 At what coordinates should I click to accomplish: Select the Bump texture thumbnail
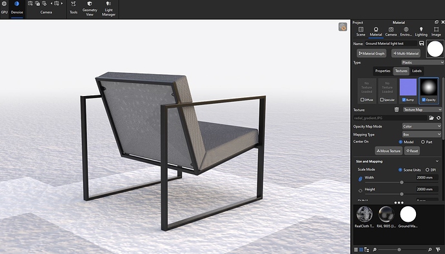click(408, 87)
